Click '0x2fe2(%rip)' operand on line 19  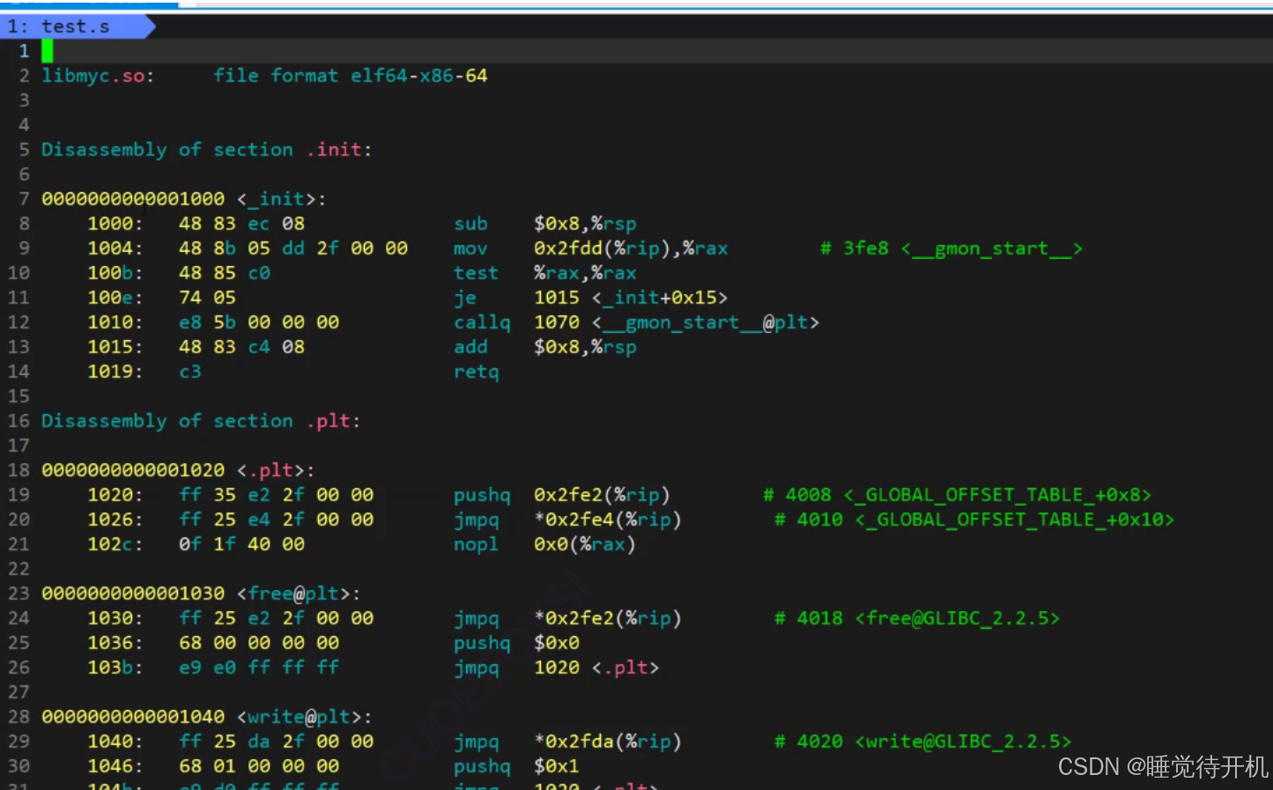tap(602, 495)
